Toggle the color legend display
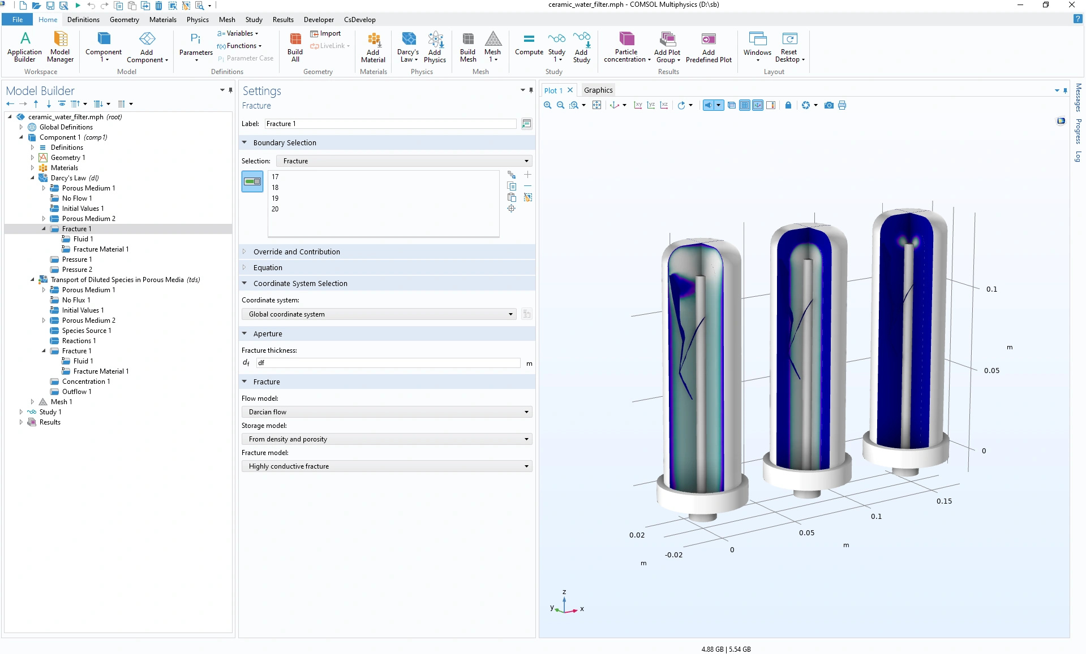1086x654 pixels. (771, 105)
